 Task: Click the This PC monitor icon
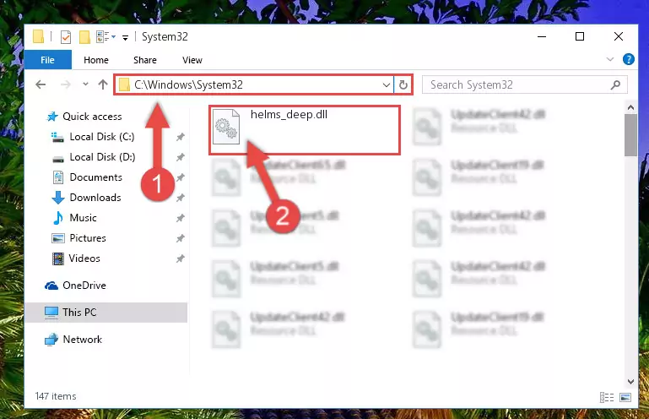pyautogui.click(x=51, y=313)
